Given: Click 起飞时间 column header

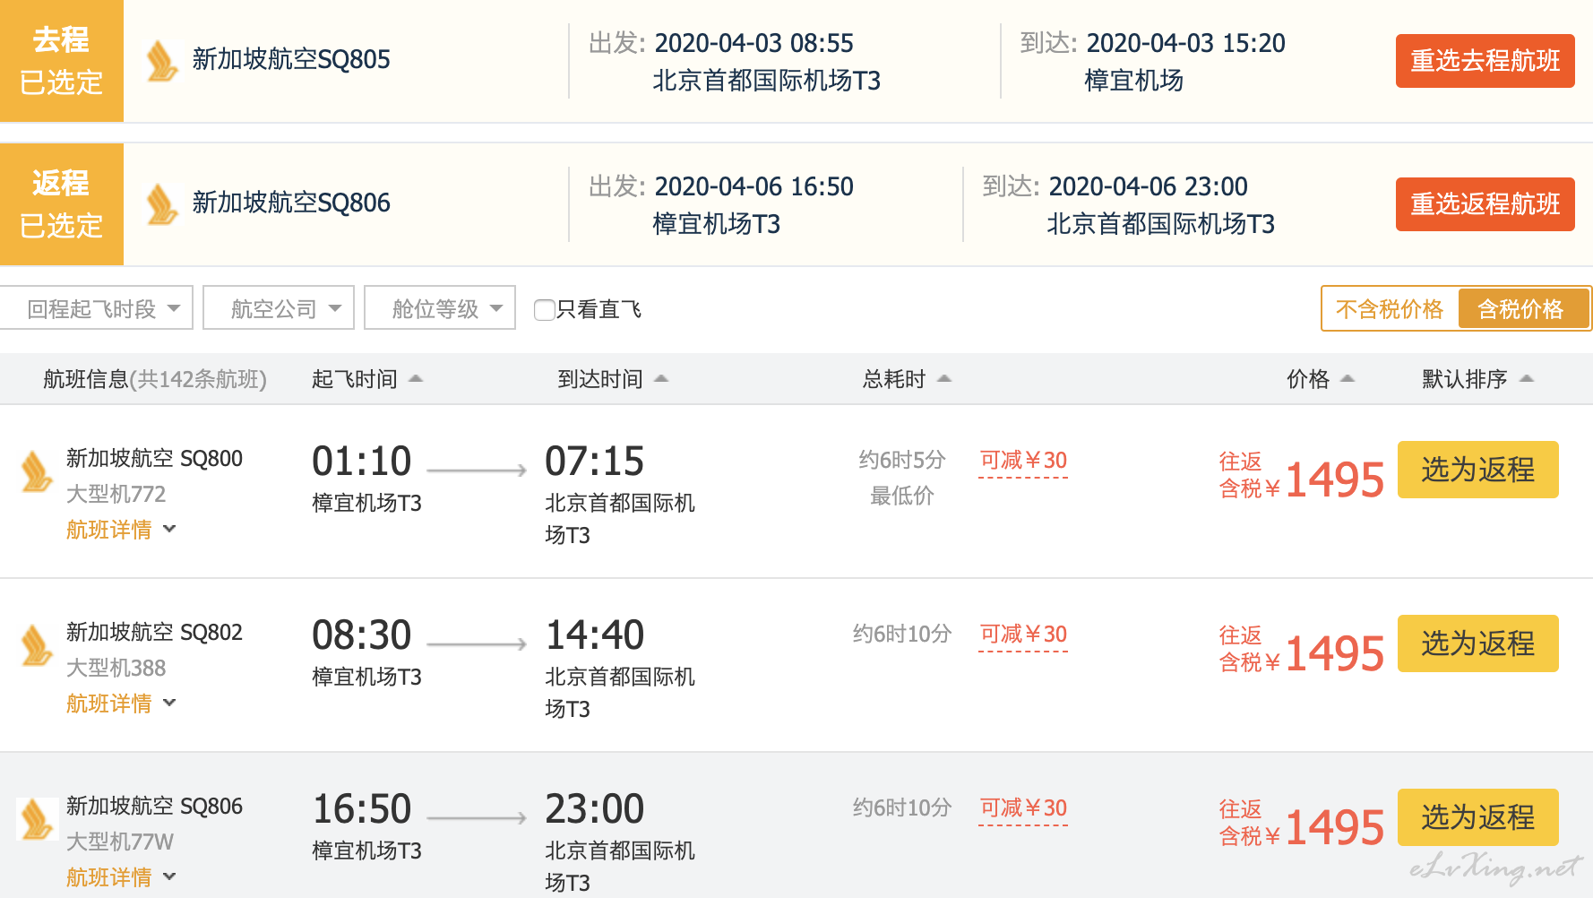Looking at the screenshot, I should (355, 379).
